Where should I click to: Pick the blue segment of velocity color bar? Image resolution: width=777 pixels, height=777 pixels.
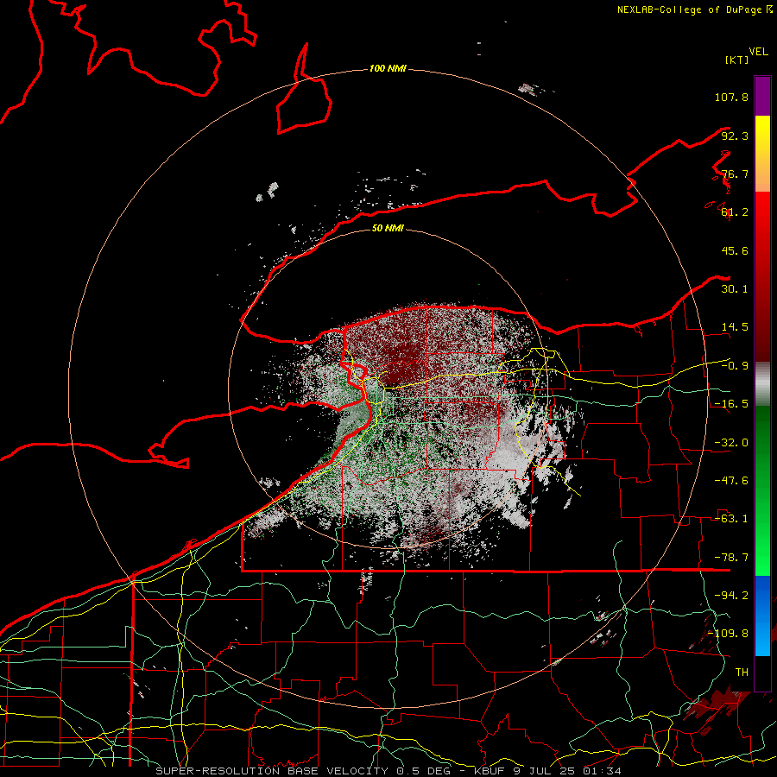point(762,616)
